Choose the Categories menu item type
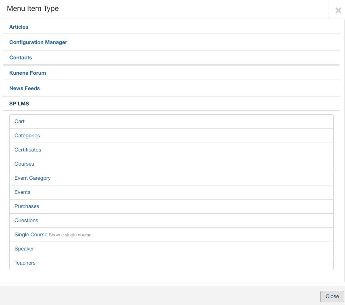Viewport: 345px width, 305px height. 27,136
